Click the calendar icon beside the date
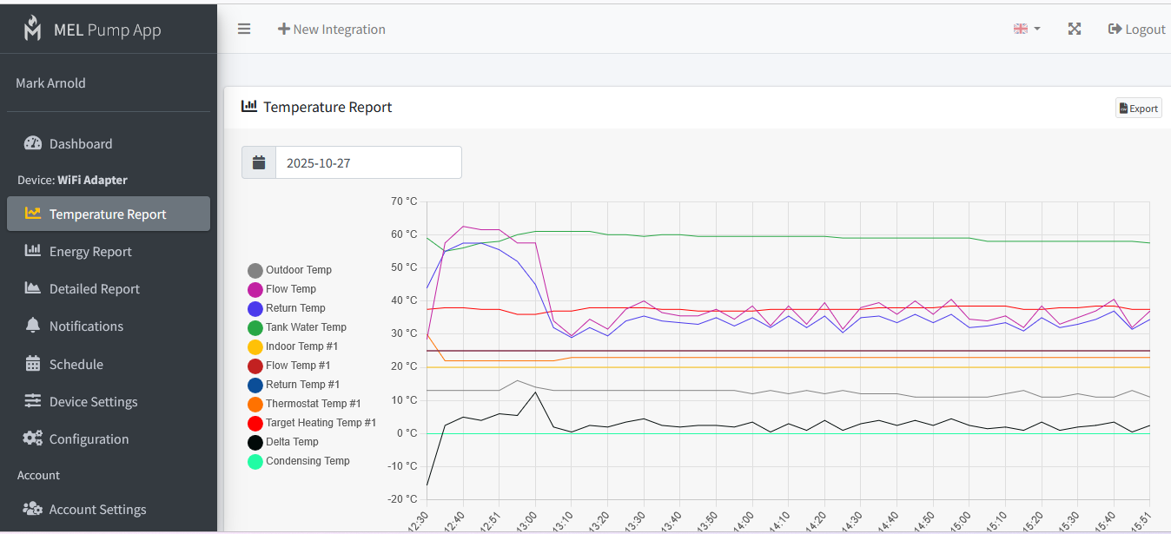Viewport: 1171px width, 534px height. (x=259, y=162)
